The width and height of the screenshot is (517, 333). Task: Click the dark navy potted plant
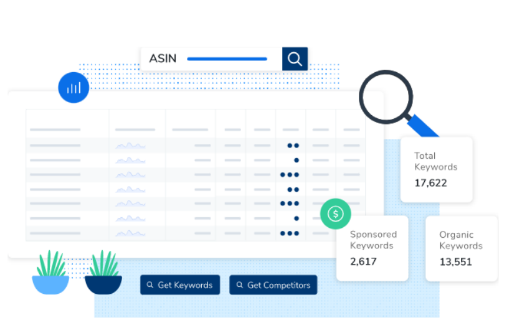coord(103,274)
